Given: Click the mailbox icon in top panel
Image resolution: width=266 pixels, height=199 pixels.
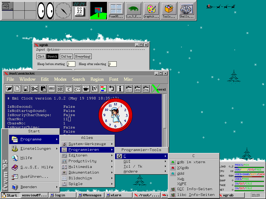Looking at the screenshot, I should (98, 11).
